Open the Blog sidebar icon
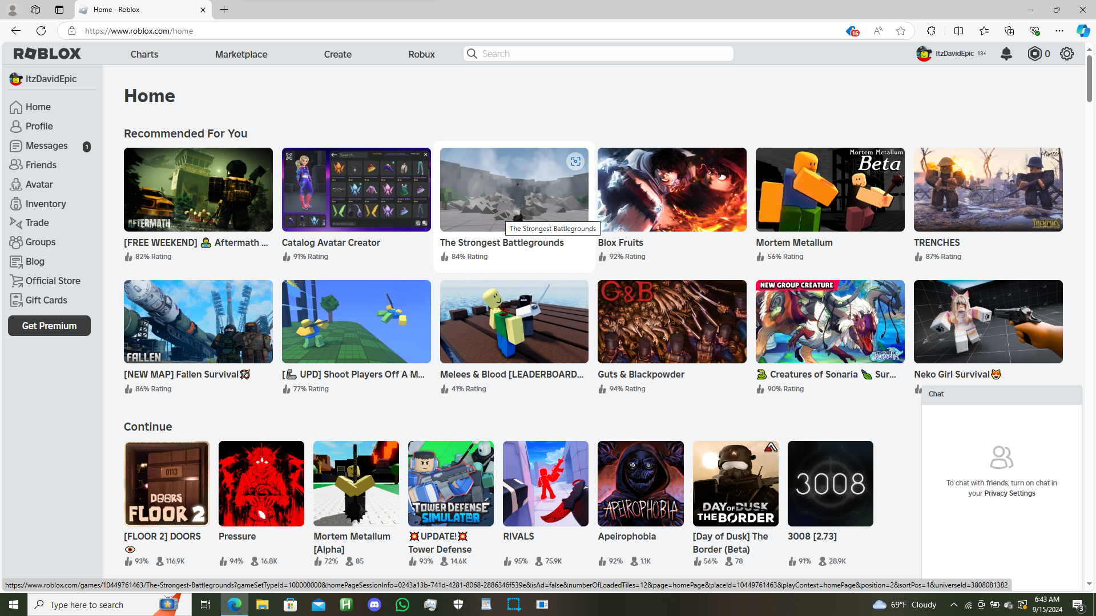 pyautogui.click(x=16, y=262)
